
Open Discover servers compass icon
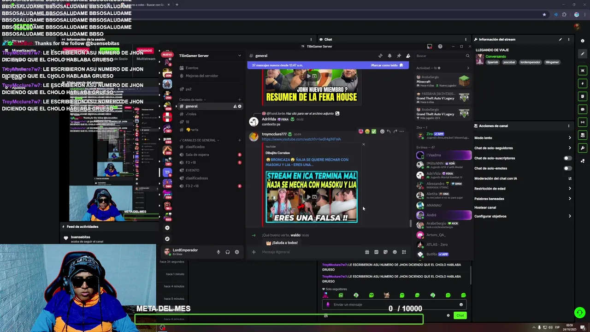(167, 239)
